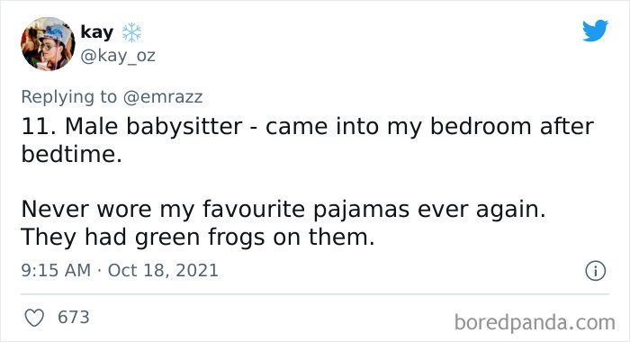The width and height of the screenshot is (630, 342).
Task: Open the circled info icon
Action: click(x=595, y=271)
